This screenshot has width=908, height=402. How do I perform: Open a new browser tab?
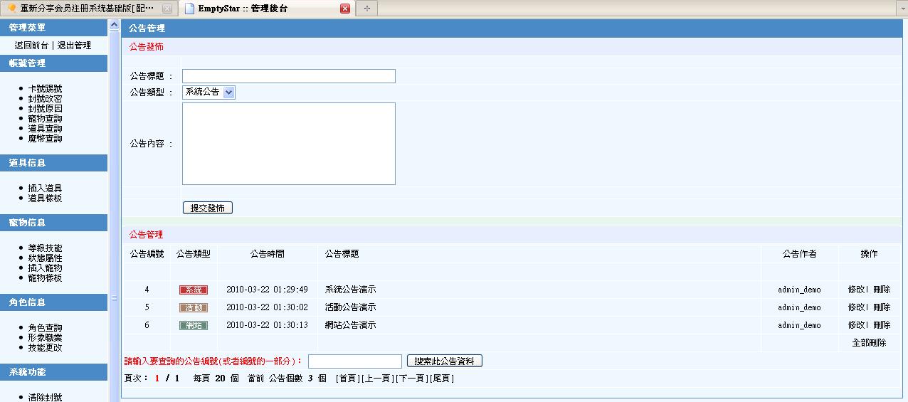[x=367, y=9]
